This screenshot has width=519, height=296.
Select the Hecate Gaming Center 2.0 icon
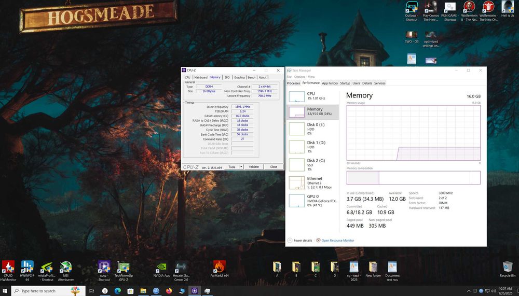tap(181, 271)
